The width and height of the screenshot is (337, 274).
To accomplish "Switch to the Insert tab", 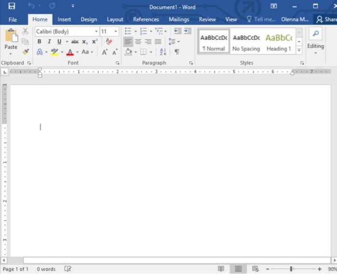I will point(64,19).
